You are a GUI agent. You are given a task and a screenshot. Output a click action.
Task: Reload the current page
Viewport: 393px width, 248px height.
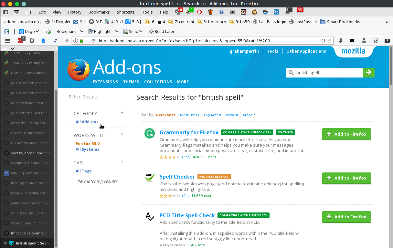tap(93, 41)
